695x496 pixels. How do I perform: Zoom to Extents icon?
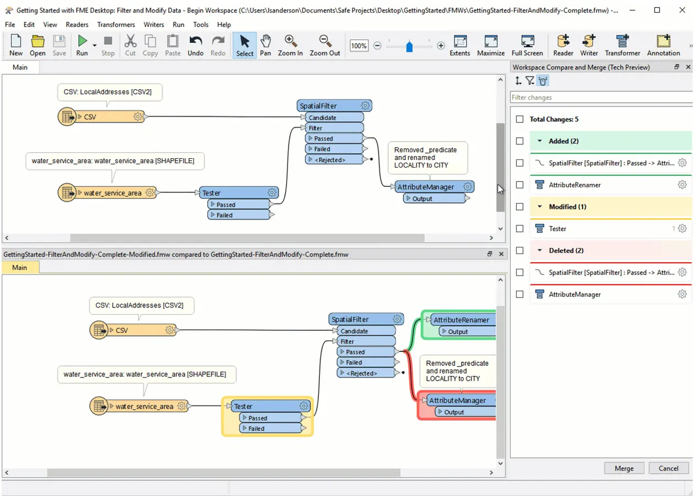click(460, 41)
